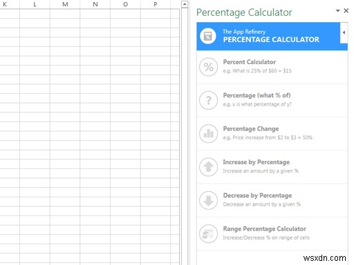Viewport: 354px width, 265px height.
Task: Select column P header
Action: [156, 4]
